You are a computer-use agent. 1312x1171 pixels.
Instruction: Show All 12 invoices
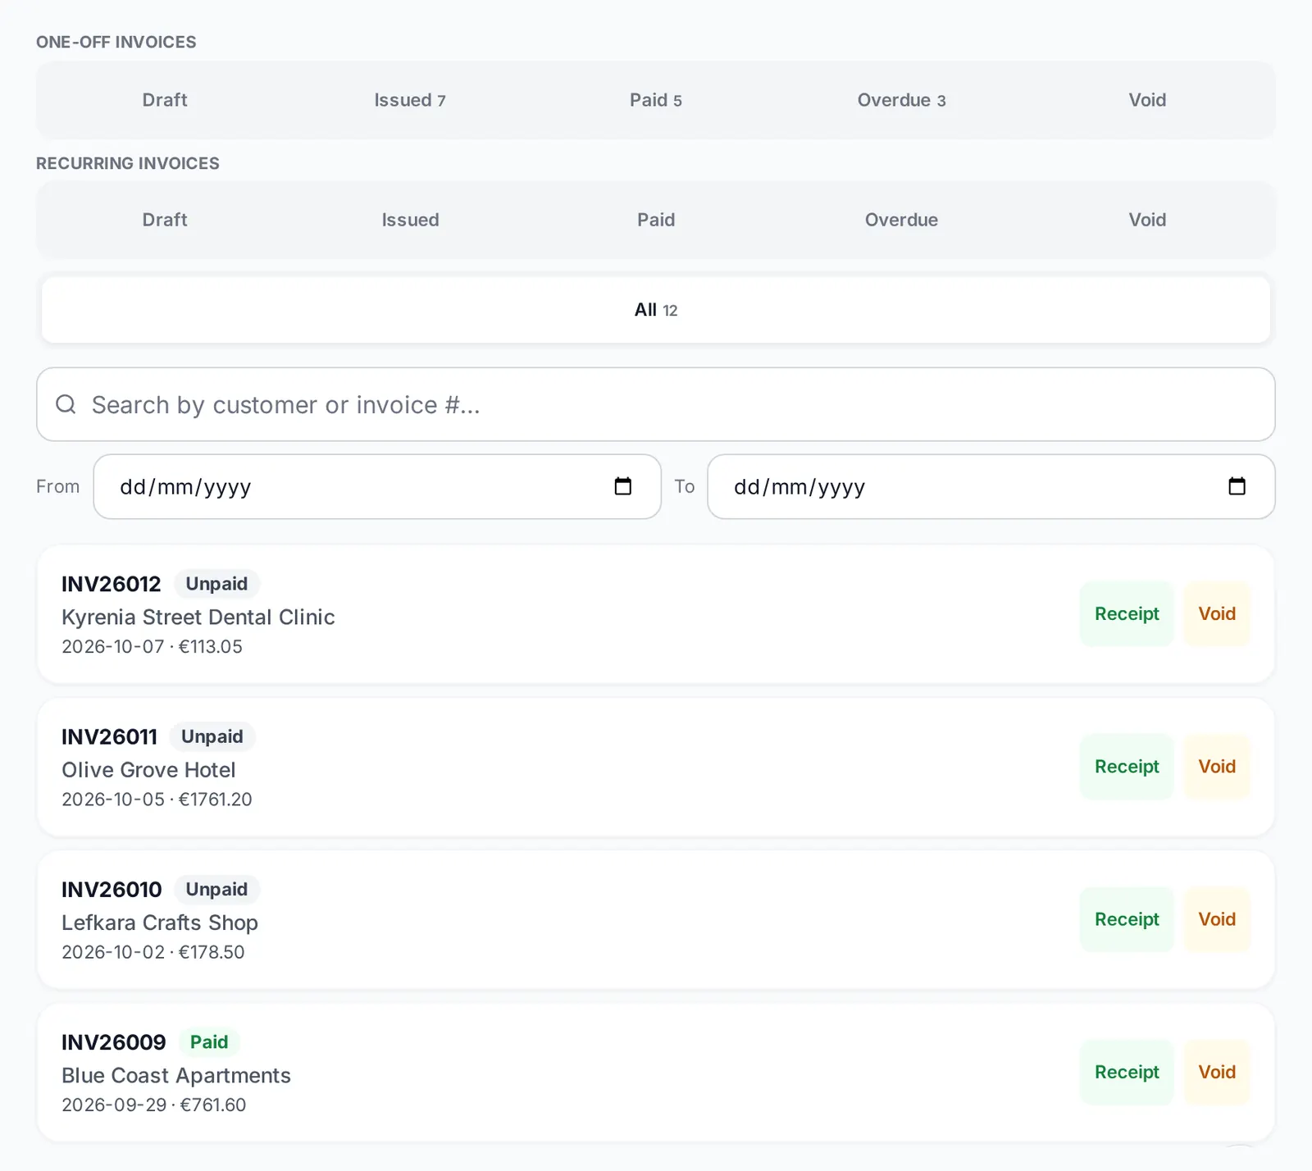click(656, 310)
